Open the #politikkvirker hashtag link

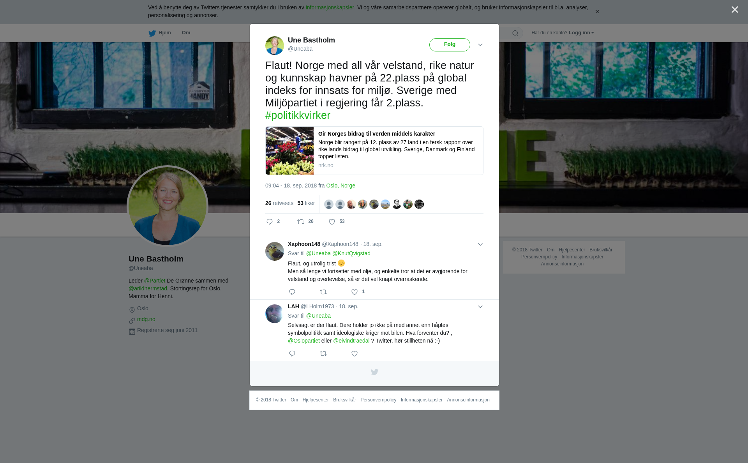298,115
